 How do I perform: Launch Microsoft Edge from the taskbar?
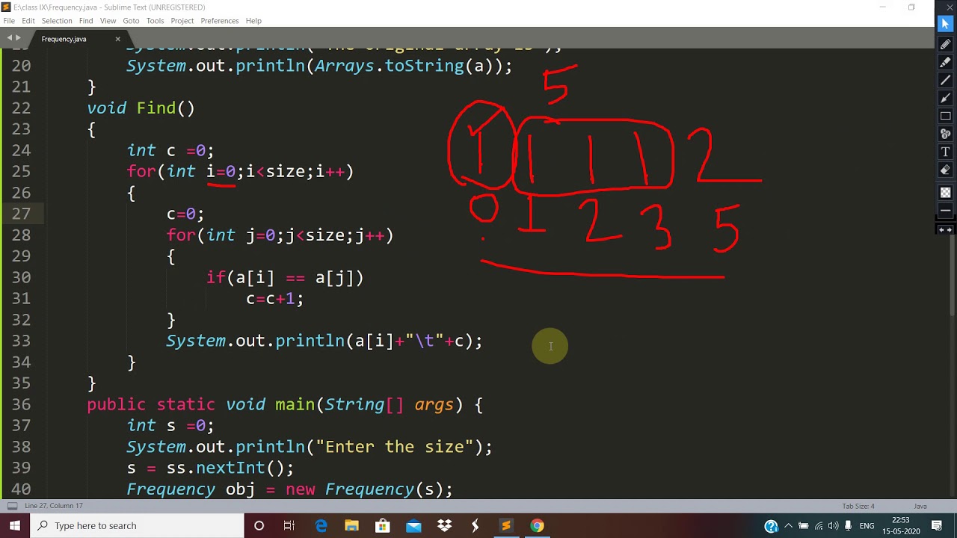pos(321,525)
